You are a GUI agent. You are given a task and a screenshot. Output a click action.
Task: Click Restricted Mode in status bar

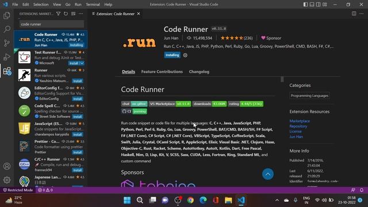point(18,190)
